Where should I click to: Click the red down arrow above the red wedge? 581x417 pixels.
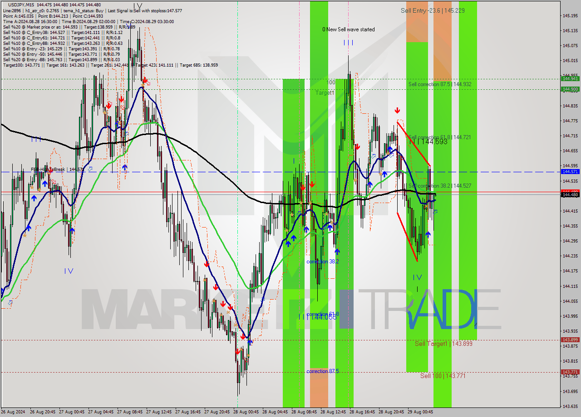397,110
